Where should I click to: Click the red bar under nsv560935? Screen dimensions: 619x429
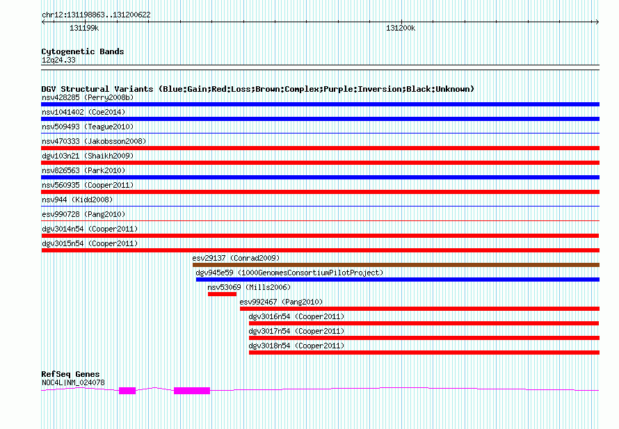[x=320, y=192]
